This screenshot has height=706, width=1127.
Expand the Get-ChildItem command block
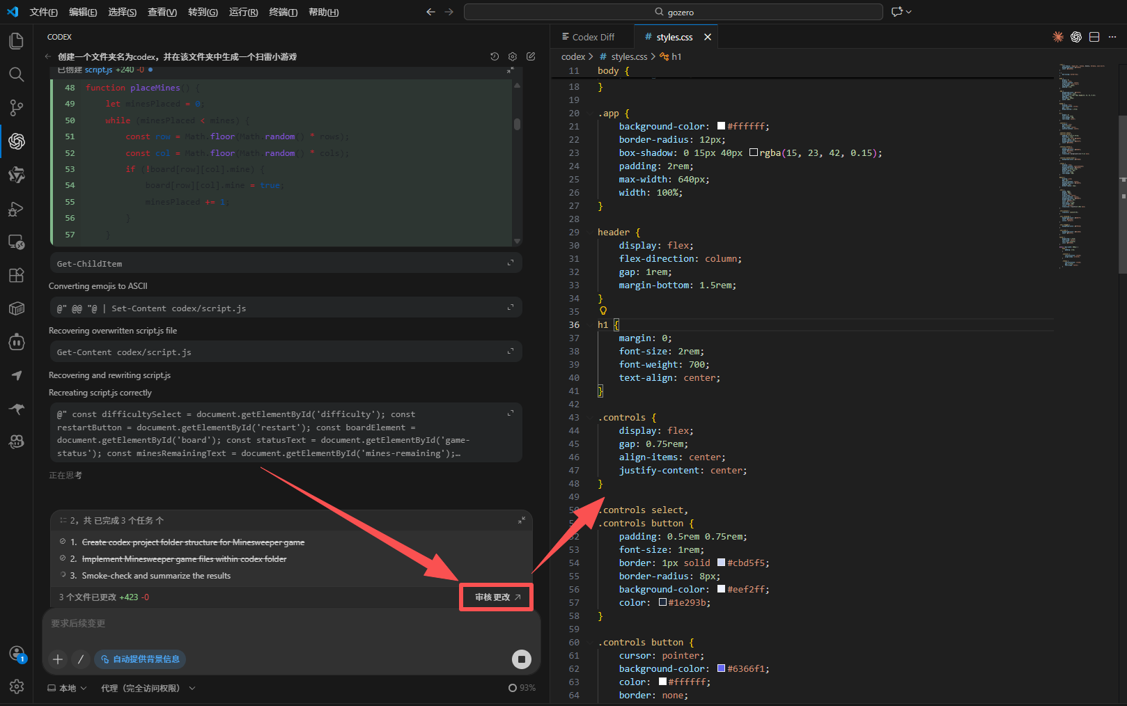[511, 262]
